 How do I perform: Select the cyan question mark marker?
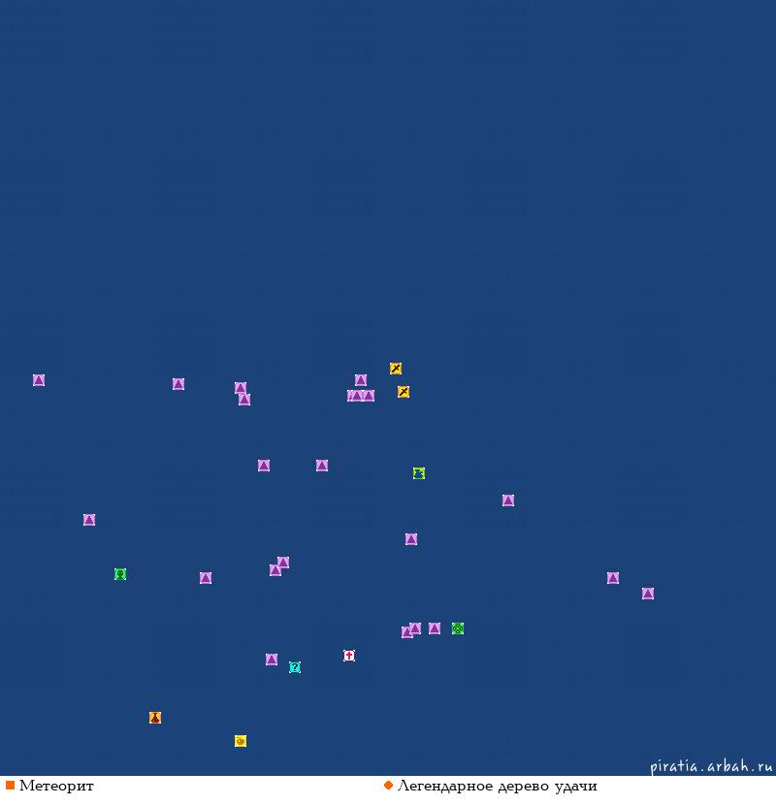pos(295,667)
